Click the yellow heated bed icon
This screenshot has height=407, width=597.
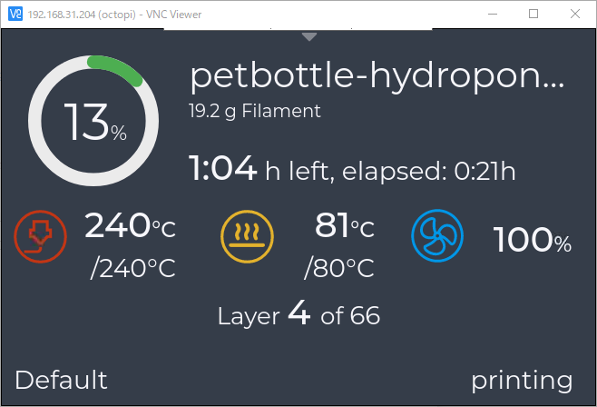pos(247,236)
